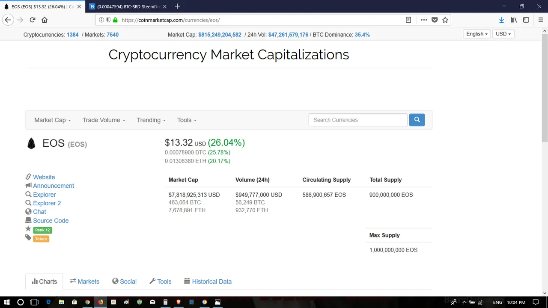
Task: Open the Market Cap dropdown
Action: pyautogui.click(x=52, y=120)
